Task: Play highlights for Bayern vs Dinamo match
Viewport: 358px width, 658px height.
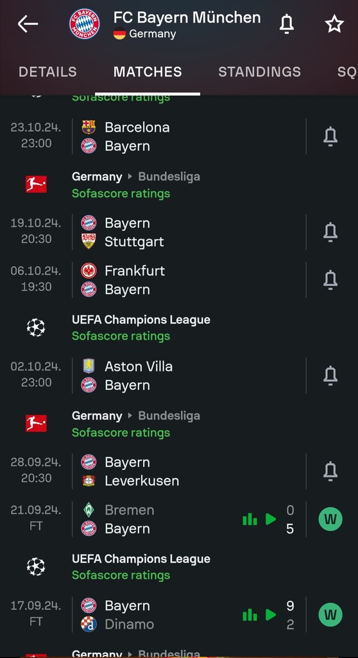Action: pyautogui.click(x=271, y=615)
